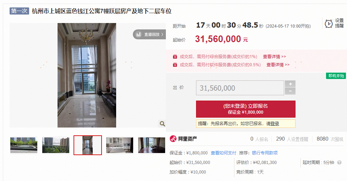Expand 查看详情 for 软件服务费
Screen dimensions: 347x181
tap(278, 65)
